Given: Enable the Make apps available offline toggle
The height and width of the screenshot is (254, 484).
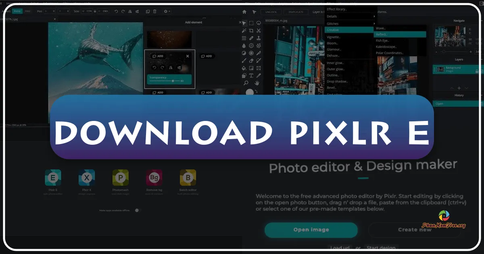Looking at the screenshot, I should (137, 210).
